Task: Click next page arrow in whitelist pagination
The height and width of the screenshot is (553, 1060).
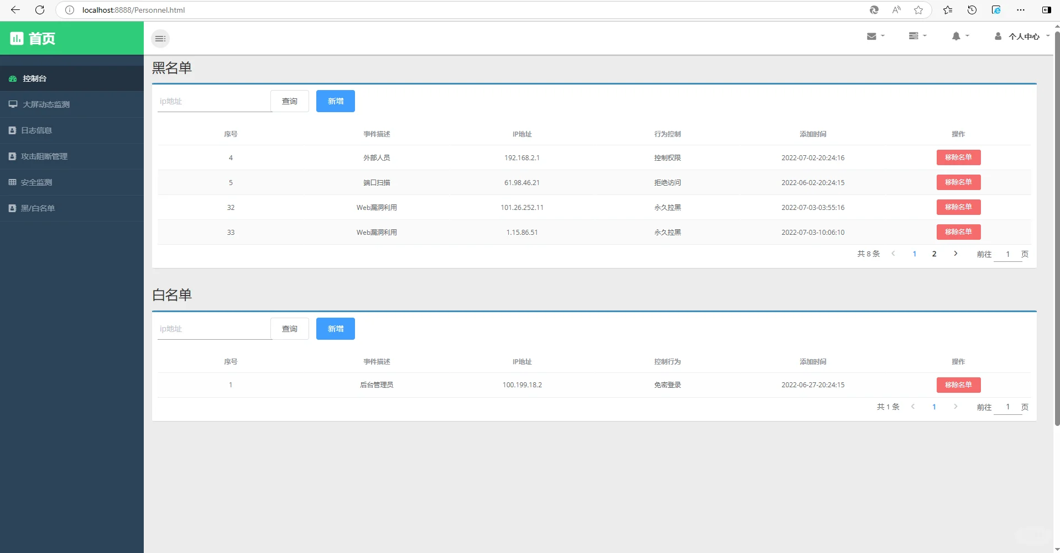Action: 955,407
